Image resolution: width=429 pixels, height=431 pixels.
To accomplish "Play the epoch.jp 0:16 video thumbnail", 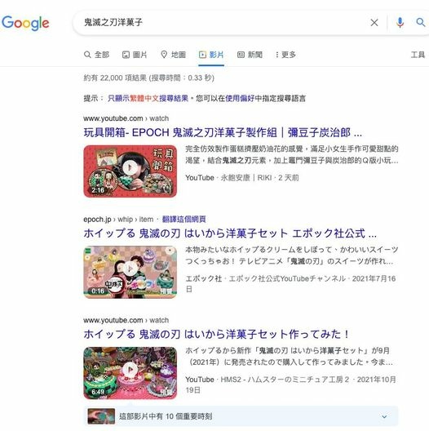I will tap(130, 272).
